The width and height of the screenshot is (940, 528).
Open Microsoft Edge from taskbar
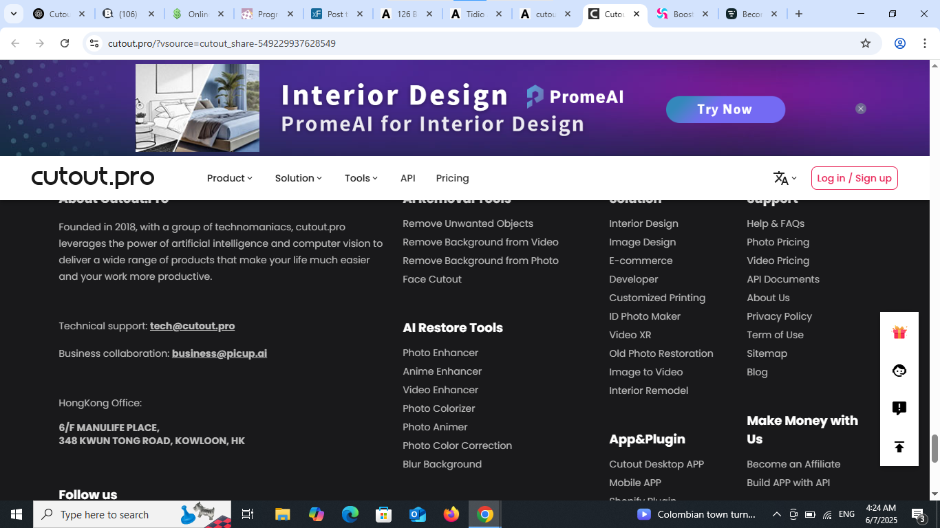pyautogui.click(x=350, y=514)
